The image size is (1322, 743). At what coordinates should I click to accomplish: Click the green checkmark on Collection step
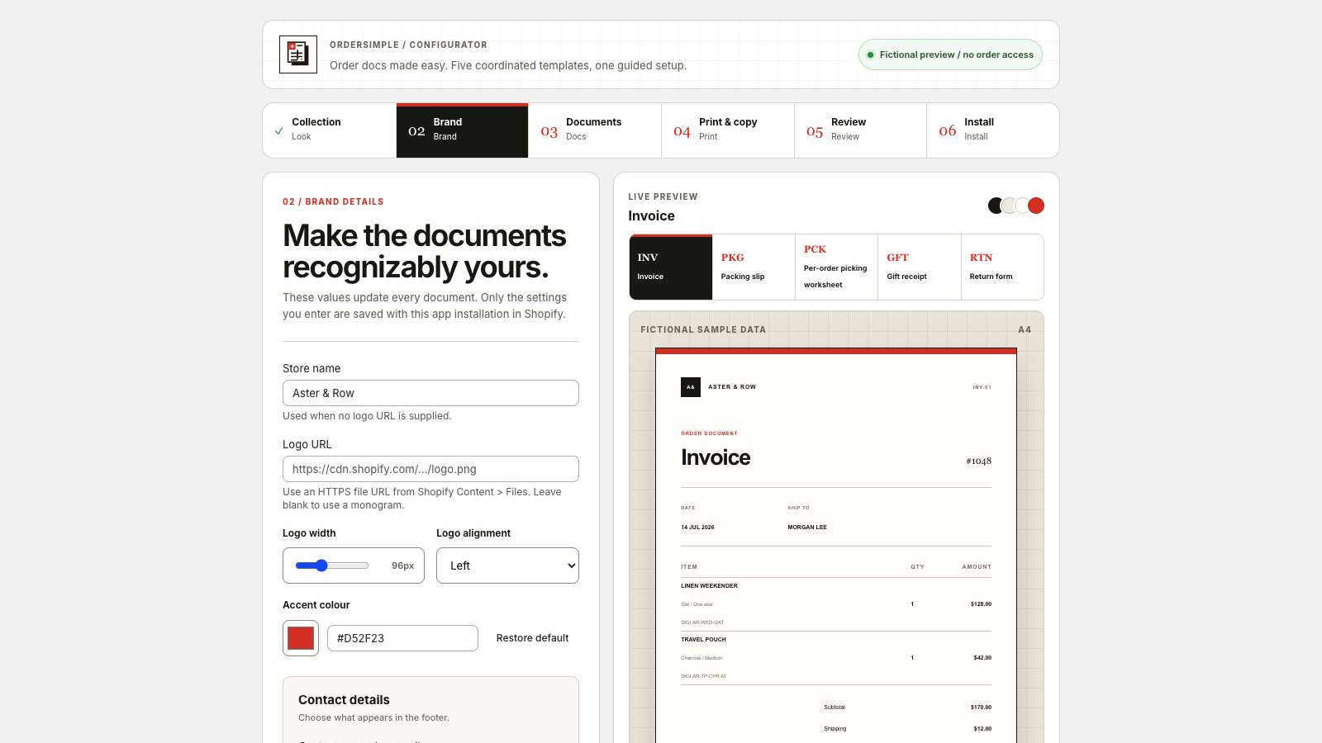click(x=279, y=130)
